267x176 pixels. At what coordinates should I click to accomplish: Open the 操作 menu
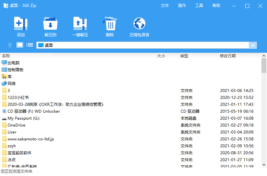click(182, 6)
